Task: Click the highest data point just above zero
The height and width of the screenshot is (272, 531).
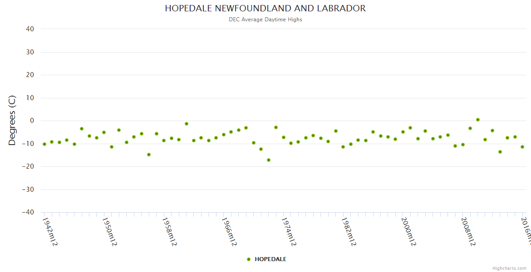Action: coord(478,120)
